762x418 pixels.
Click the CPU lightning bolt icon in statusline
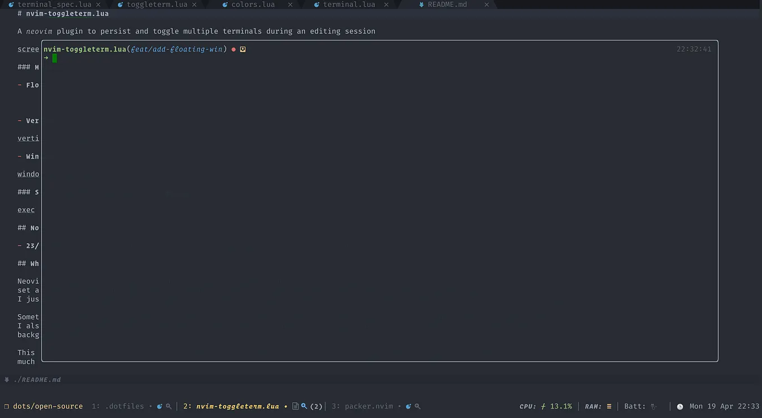click(543, 406)
